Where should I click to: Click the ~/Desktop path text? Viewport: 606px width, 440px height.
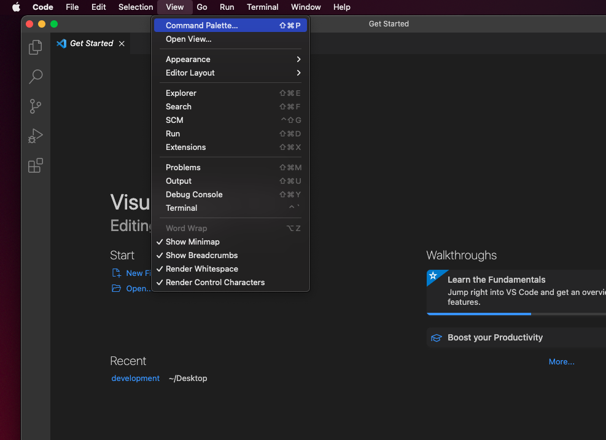188,379
